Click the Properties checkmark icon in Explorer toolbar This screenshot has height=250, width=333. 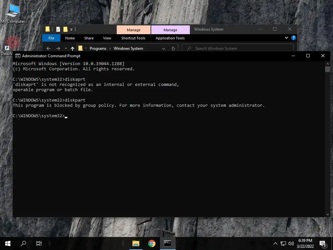(58, 29)
